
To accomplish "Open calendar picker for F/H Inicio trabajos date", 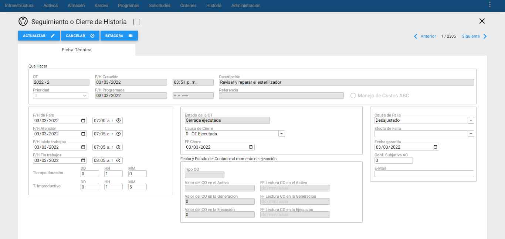I will [83, 147].
